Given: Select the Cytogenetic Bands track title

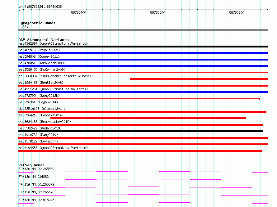Looking at the screenshot, I should tap(37, 23).
